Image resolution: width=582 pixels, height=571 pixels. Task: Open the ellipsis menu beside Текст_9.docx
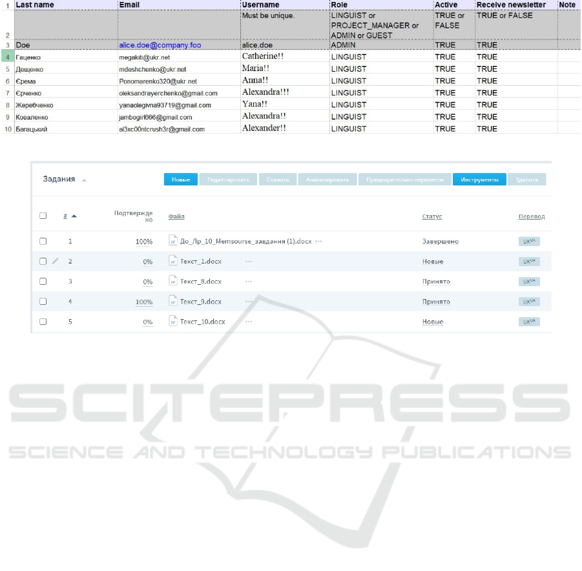point(249,301)
